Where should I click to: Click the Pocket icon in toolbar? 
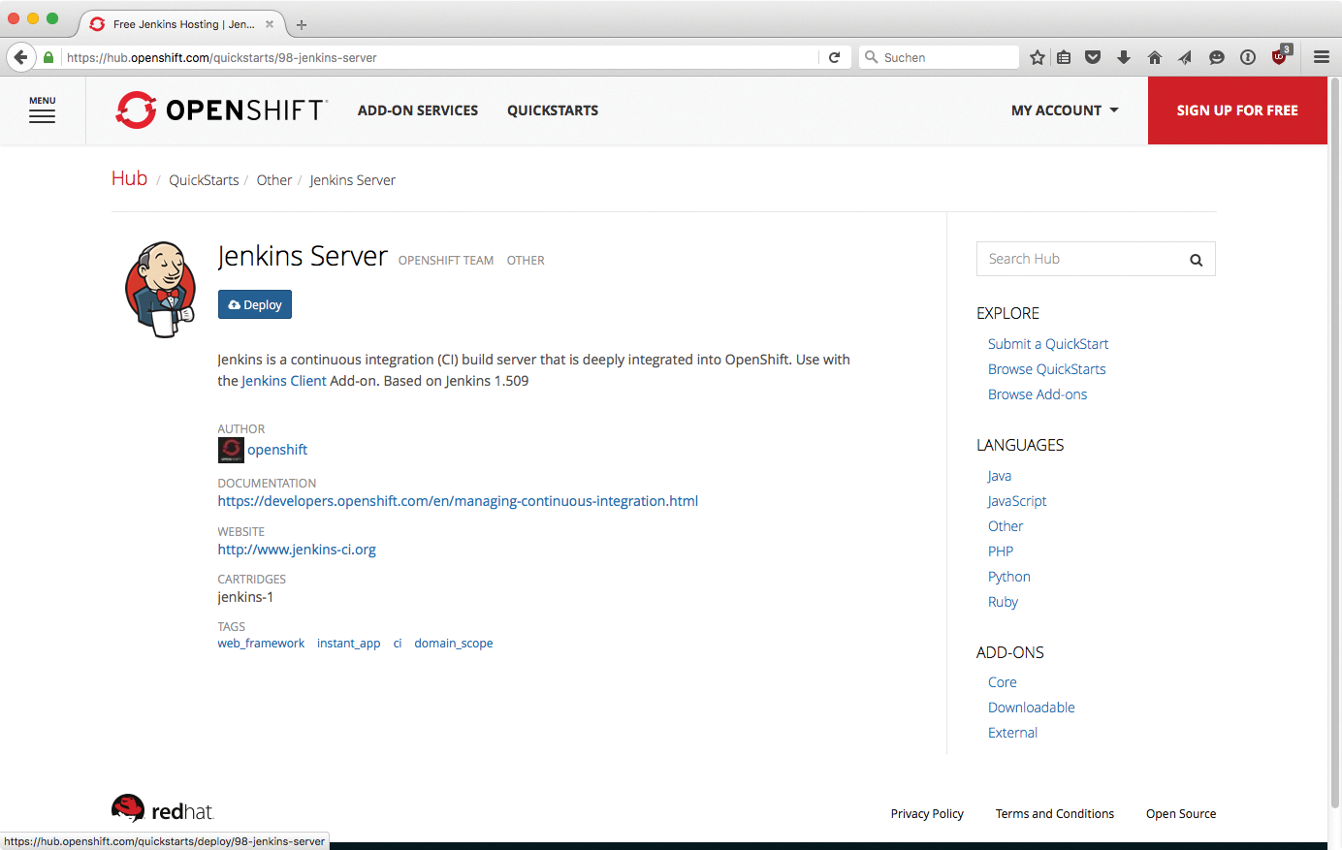[x=1093, y=57]
